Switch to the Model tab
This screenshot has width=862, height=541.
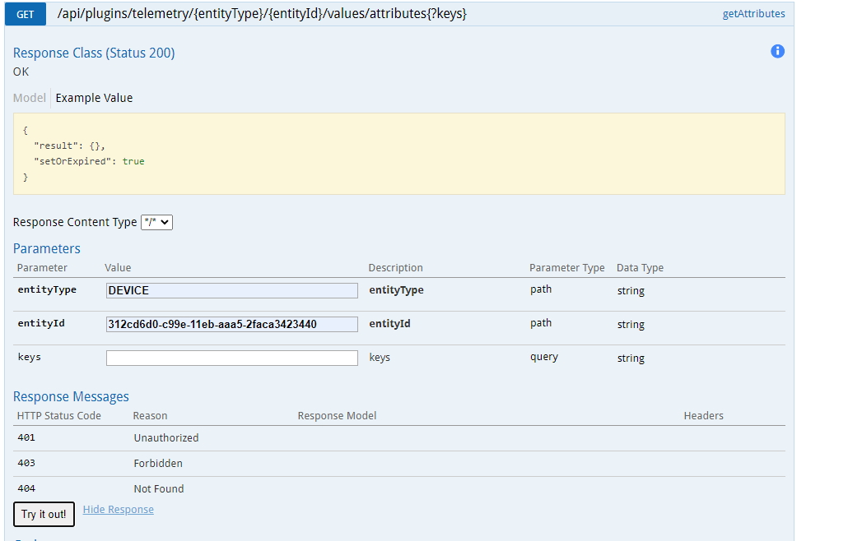(x=29, y=98)
